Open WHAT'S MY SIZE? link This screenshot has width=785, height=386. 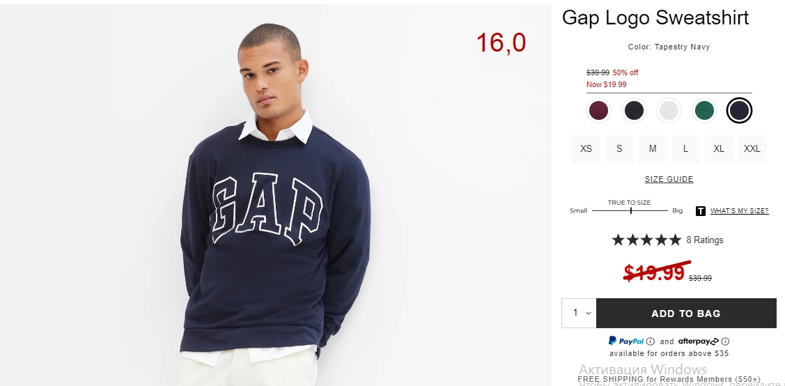tap(740, 211)
